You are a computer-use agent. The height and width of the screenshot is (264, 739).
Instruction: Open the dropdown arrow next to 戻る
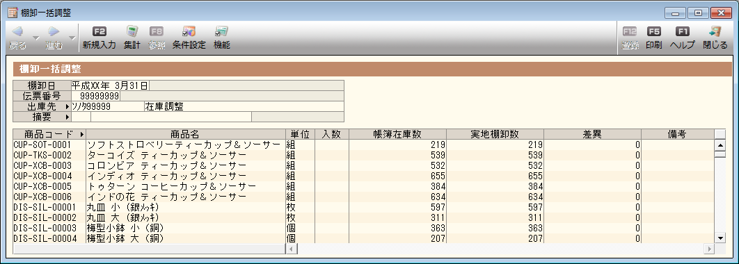[x=35, y=38]
